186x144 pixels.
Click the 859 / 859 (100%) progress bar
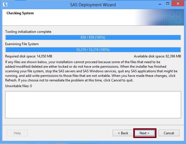click(x=93, y=37)
